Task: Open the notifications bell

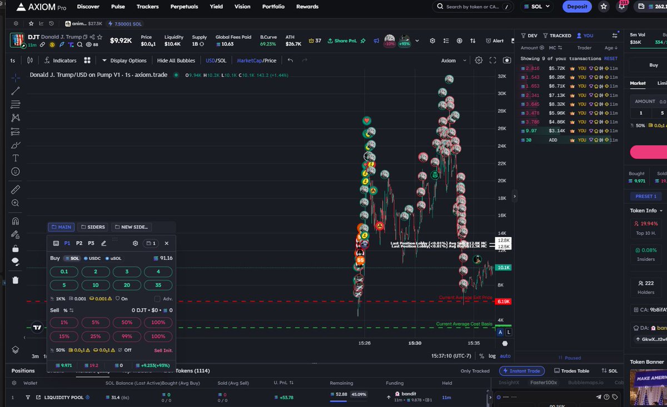Action: (x=622, y=7)
